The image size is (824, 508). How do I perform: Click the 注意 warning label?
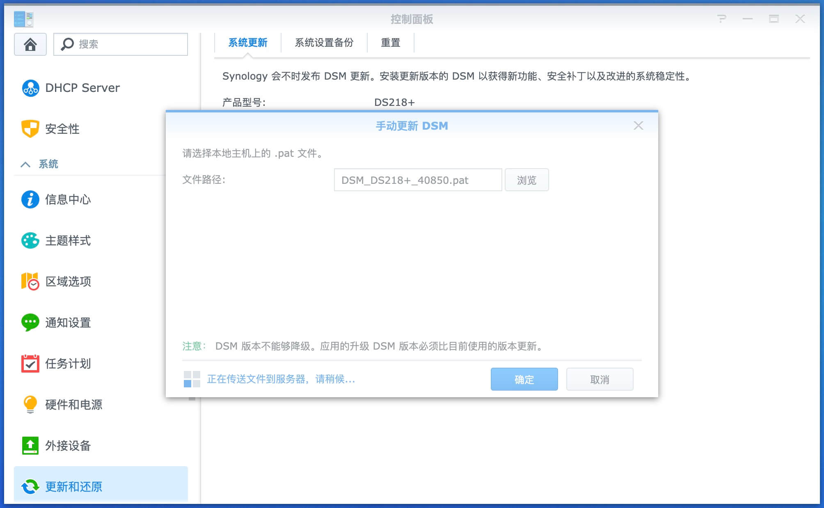click(194, 346)
